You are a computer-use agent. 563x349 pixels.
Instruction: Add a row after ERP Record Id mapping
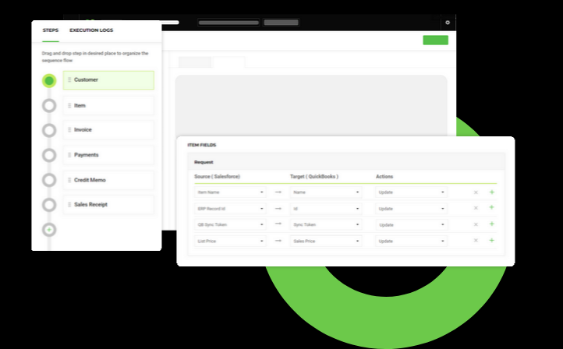(492, 207)
